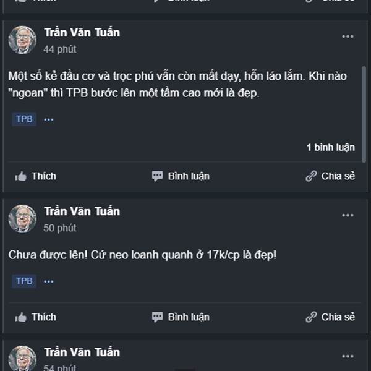Open options menu for the 44-minute post

pyautogui.click(x=348, y=37)
